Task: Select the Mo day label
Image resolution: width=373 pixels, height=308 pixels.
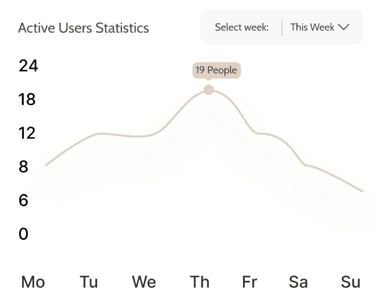Action: coord(33,282)
